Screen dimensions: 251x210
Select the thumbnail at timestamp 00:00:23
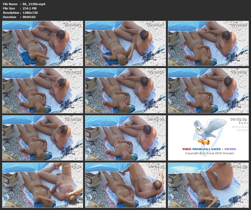pos(43,43)
